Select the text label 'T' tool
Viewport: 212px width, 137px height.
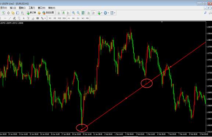pyautogui.click(x=28, y=18)
